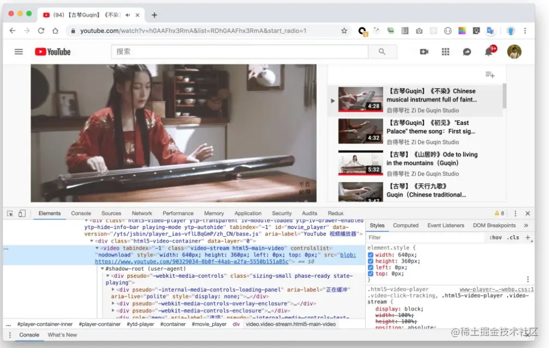The image size is (549, 348).
Task: Switch to the Memory tab
Action: coord(214,213)
